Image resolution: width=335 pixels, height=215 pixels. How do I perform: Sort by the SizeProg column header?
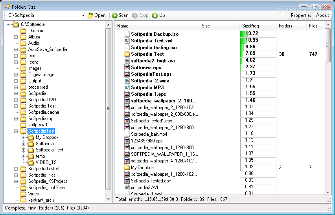(258, 26)
